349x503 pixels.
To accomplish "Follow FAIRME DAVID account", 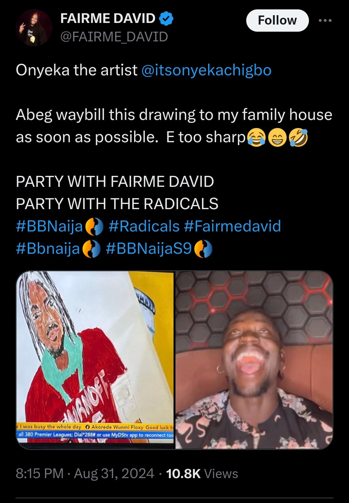I will 277,20.
